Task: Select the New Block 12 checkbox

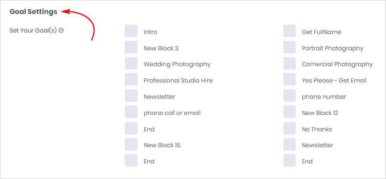Action: (x=289, y=112)
